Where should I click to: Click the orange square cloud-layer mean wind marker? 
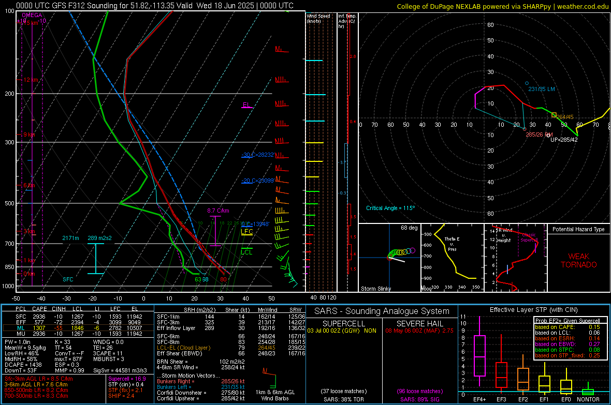[x=554, y=115]
